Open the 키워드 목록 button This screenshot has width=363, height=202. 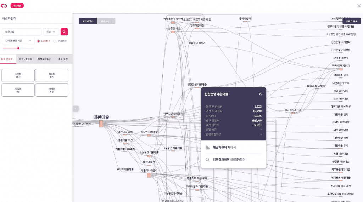pos(352,21)
